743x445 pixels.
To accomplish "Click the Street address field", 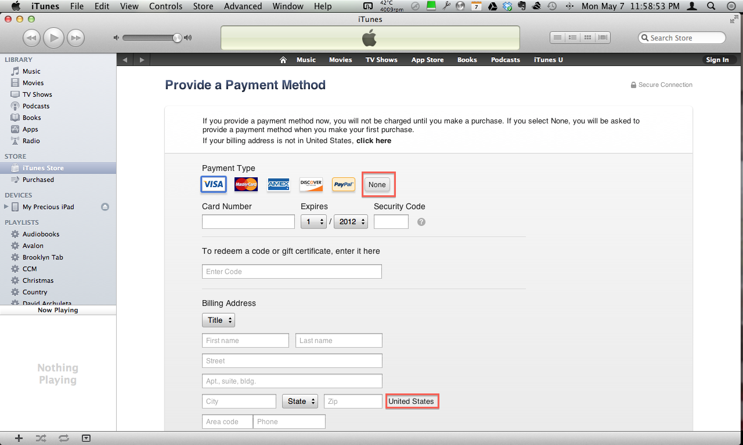I will pos(292,360).
